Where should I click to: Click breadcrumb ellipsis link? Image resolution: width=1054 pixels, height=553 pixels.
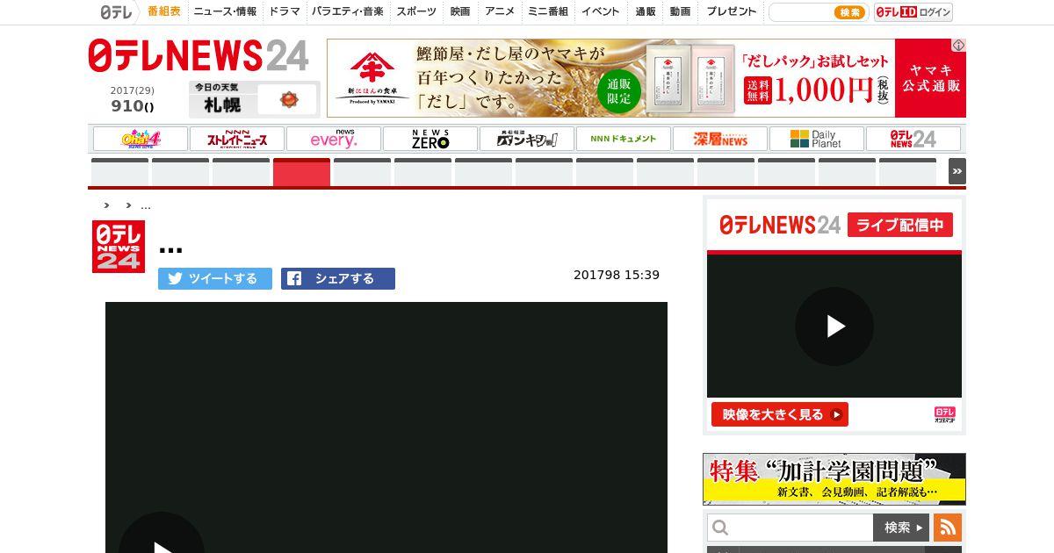click(x=146, y=205)
